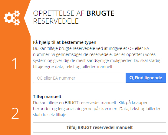This screenshot has width=168, height=135.
Task: Click the small upper gear in the icon
Action: pyautogui.click(x=17, y=14)
